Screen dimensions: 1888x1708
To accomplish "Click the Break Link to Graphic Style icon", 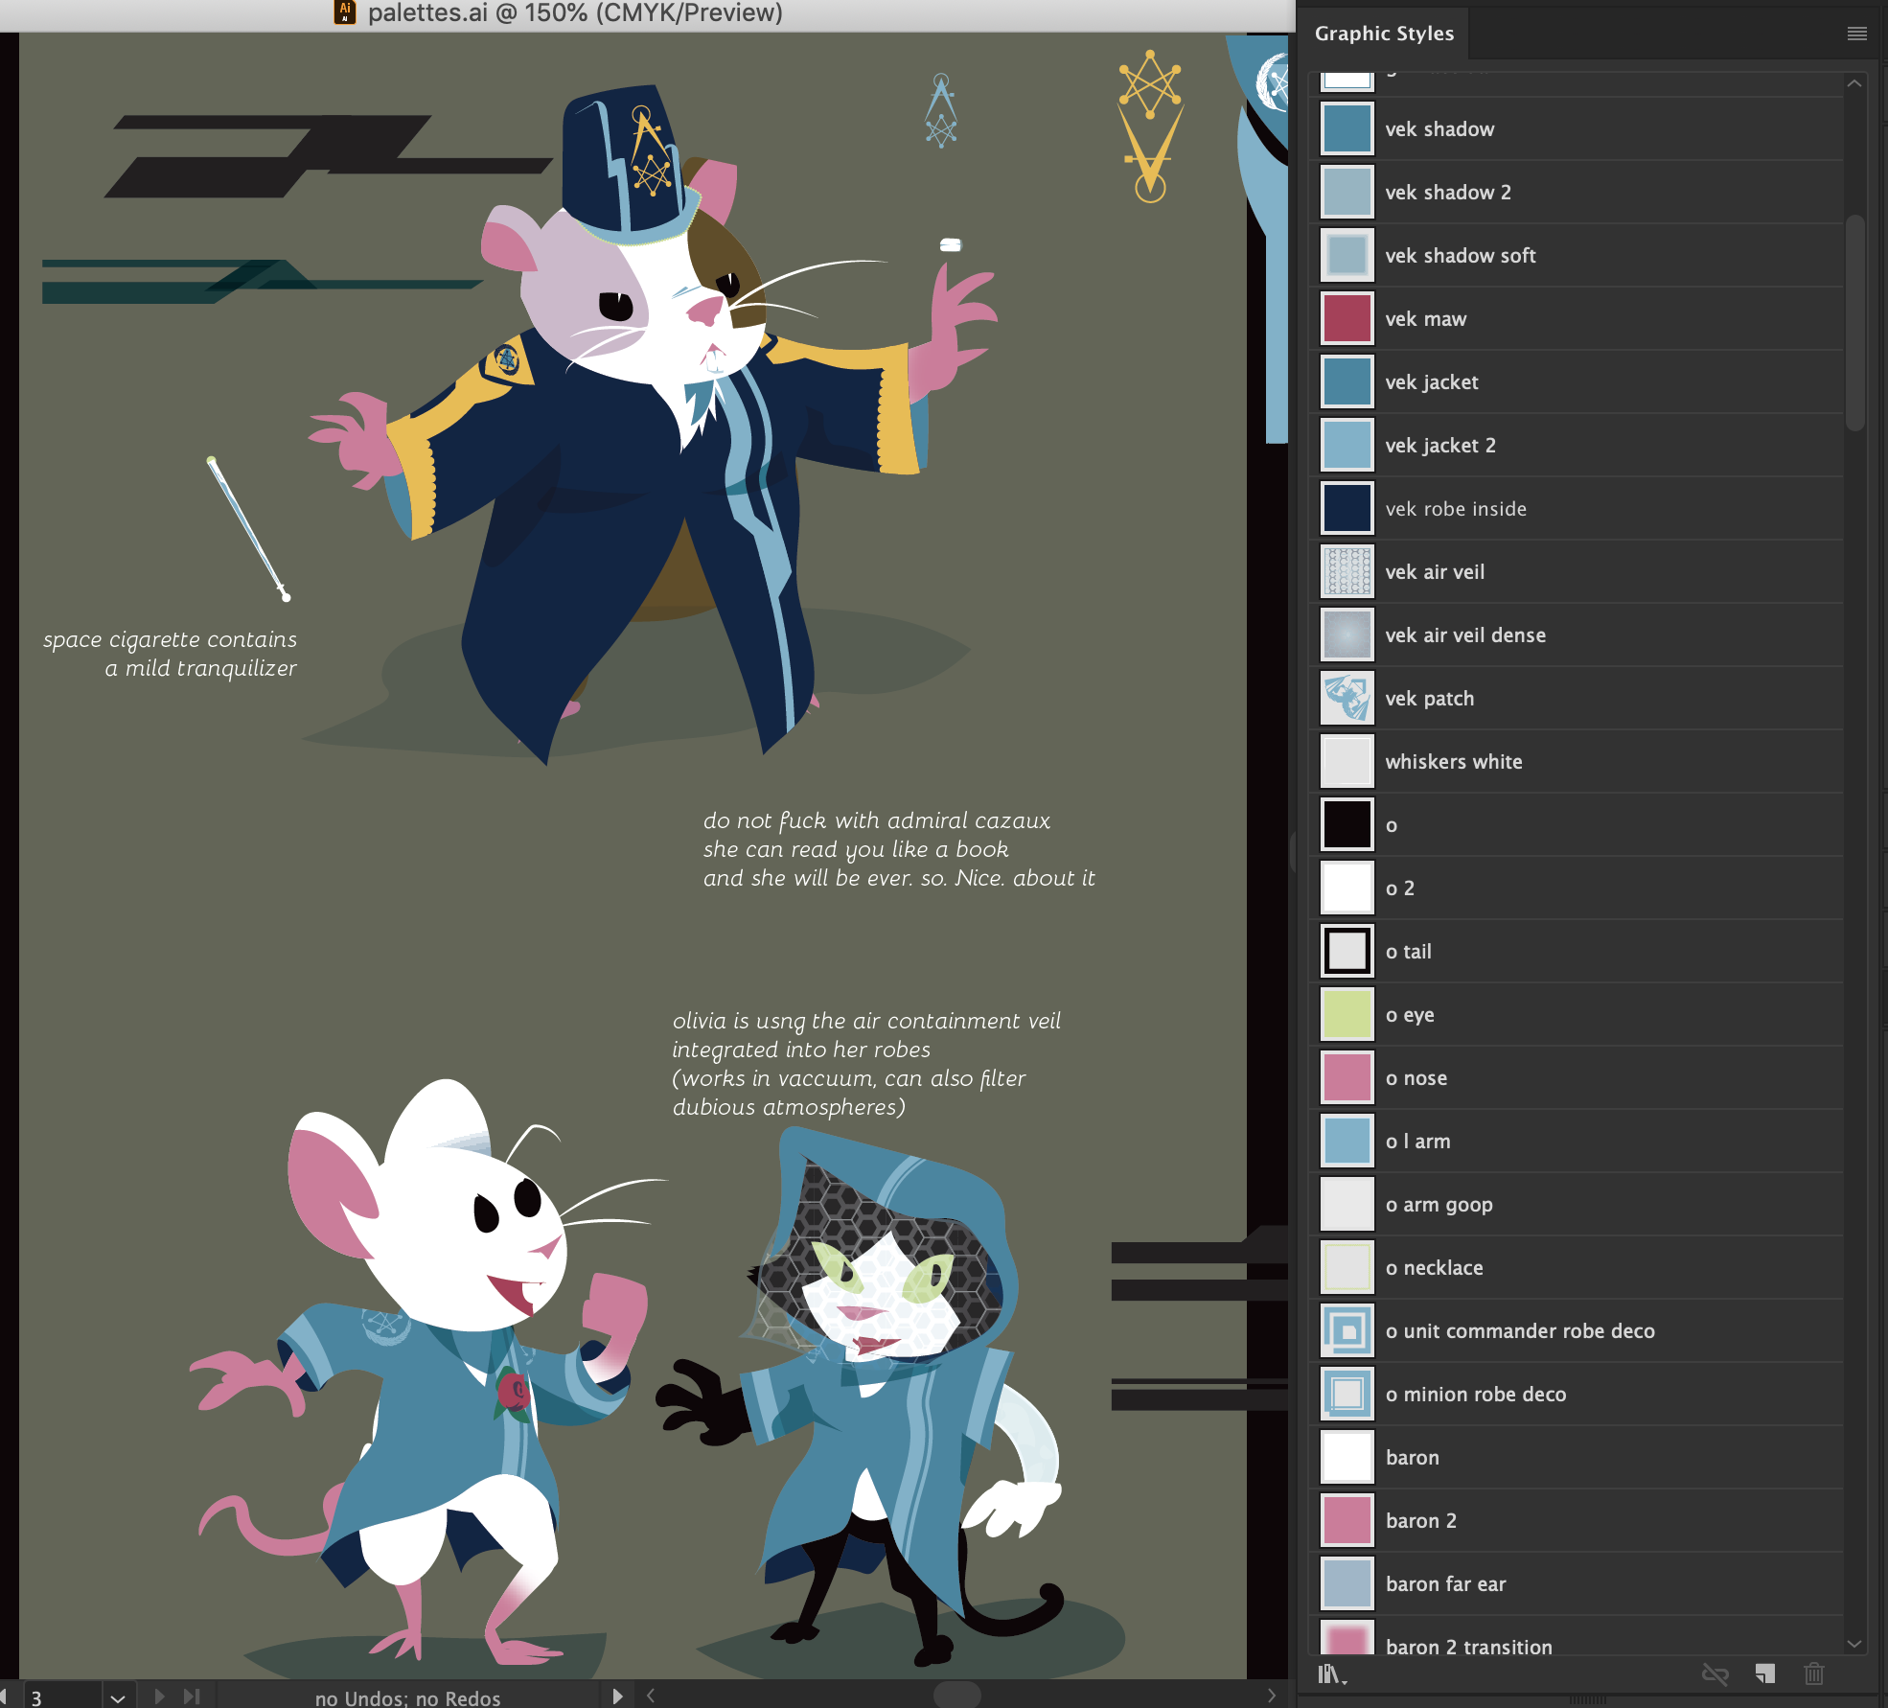I will click(1715, 1674).
